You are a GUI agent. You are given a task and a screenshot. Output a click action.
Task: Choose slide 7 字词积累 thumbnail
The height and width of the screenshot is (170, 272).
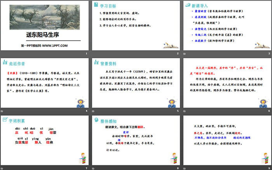click(x=45, y=140)
